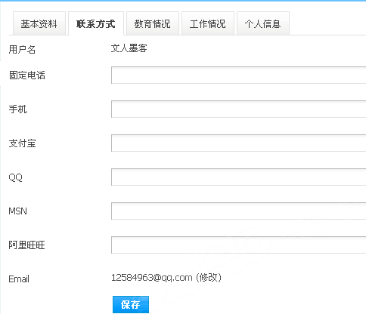The image size is (366, 314).
Task: Click the 用户名 label
Action: [x=22, y=49]
